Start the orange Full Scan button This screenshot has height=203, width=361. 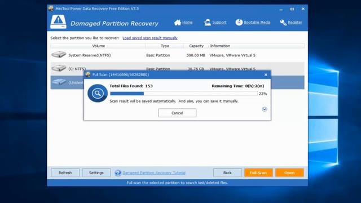[258, 173]
